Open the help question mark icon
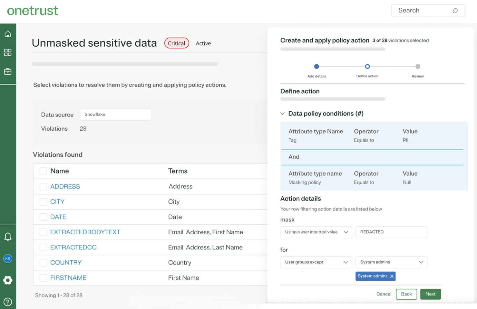This screenshot has width=477, height=309. click(8, 302)
